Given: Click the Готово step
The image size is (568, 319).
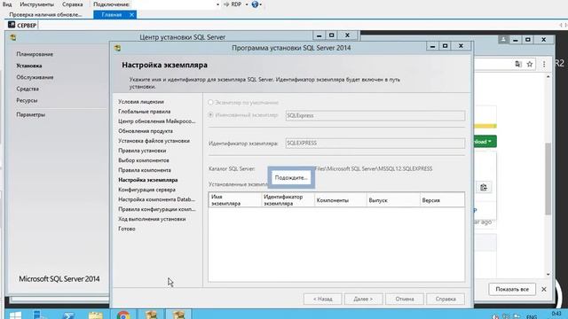Looking at the screenshot, I should pyautogui.click(x=126, y=229).
